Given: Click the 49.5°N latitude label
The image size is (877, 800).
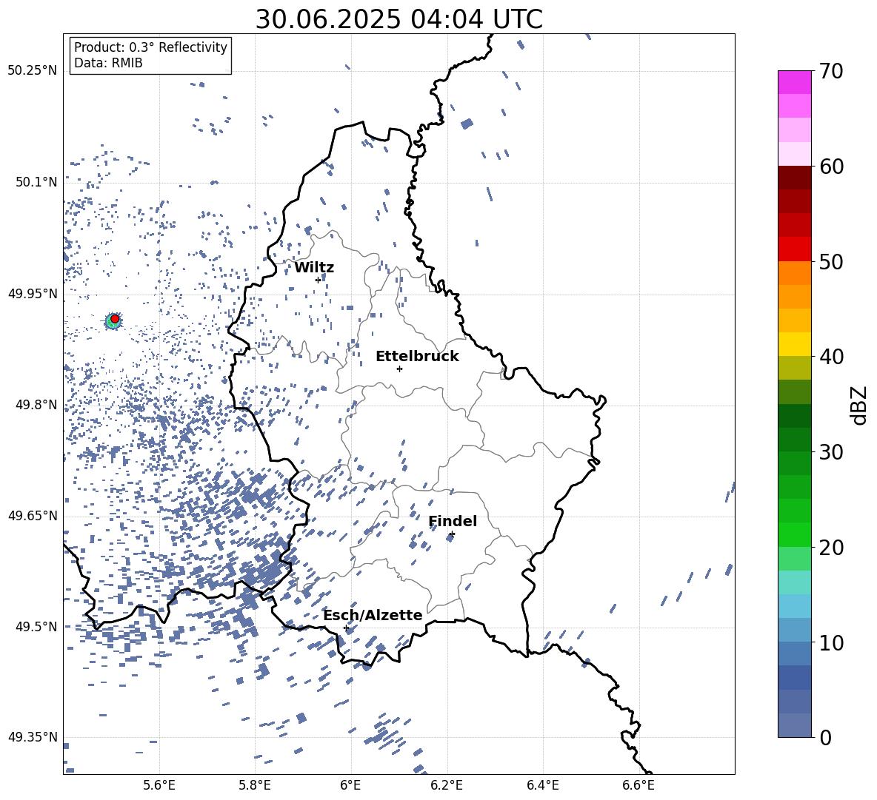Looking at the screenshot, I should 36,626.
